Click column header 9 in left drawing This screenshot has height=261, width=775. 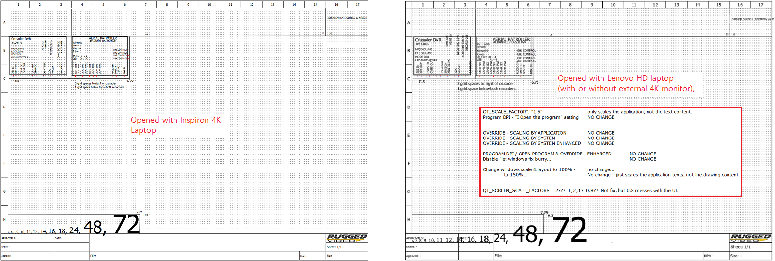(188, 5)
